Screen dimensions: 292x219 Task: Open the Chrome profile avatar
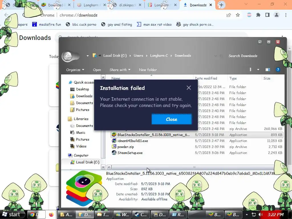(277, 15)
